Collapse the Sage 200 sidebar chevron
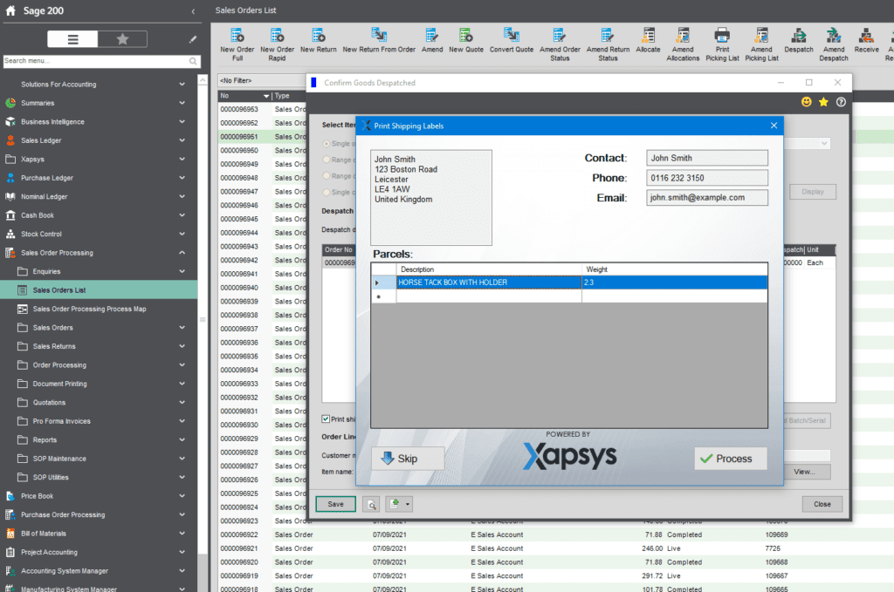The width and height of the screenshot is (894, 592). [x=193, y=10]
